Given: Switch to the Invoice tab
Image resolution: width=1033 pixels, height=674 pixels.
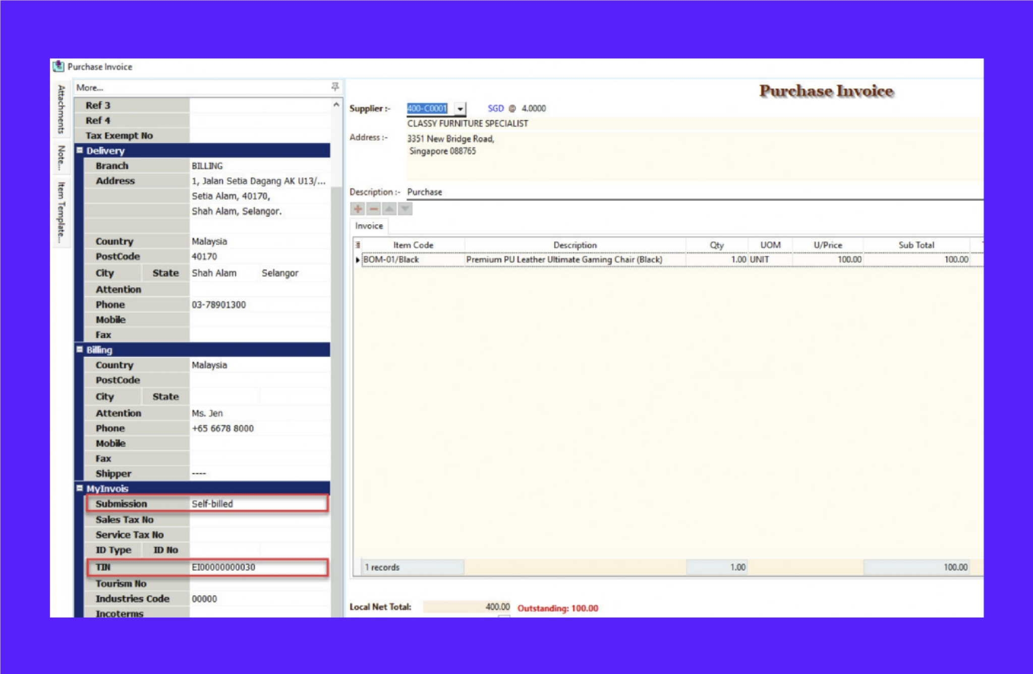Looking at the screenshot, I should pos(369,226).
